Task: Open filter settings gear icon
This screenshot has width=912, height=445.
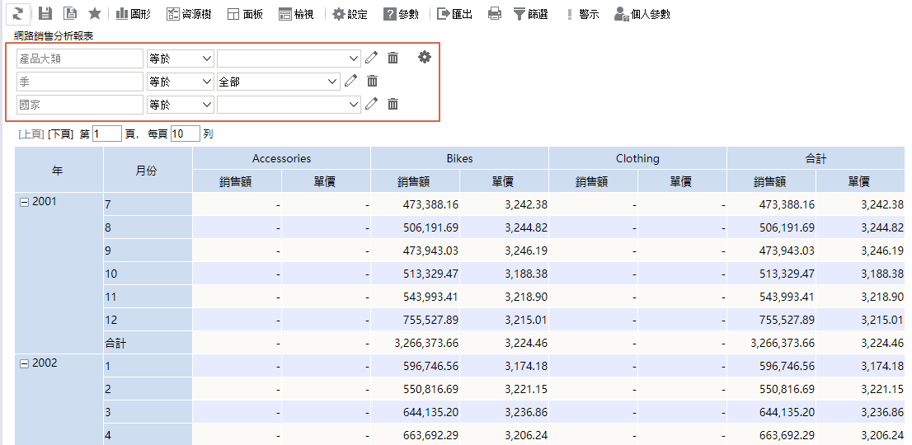Action: pyautogui.click(x=425, y=57)
